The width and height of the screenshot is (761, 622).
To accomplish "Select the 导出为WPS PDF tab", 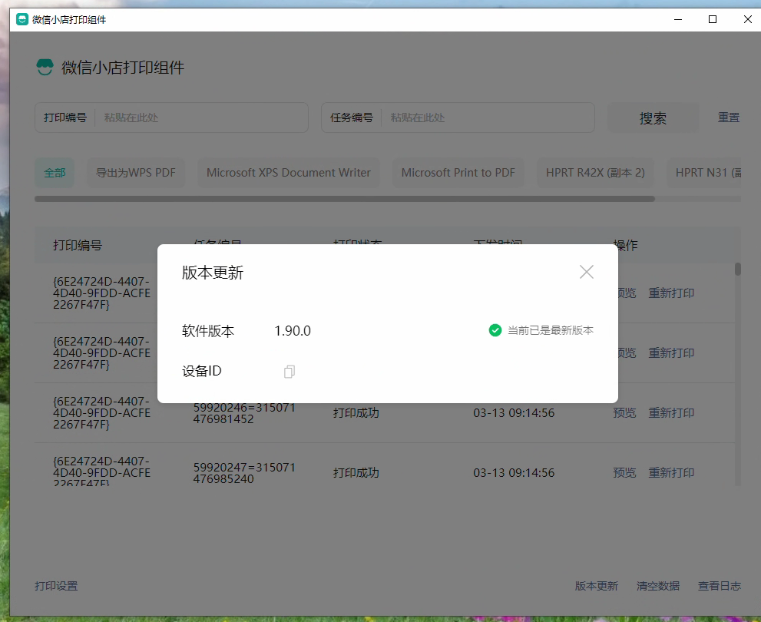I will (x=136, y=173).
